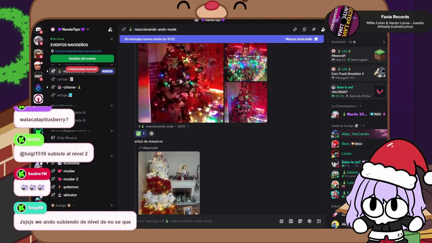Click Marcar como leído button

coord(301,39)
